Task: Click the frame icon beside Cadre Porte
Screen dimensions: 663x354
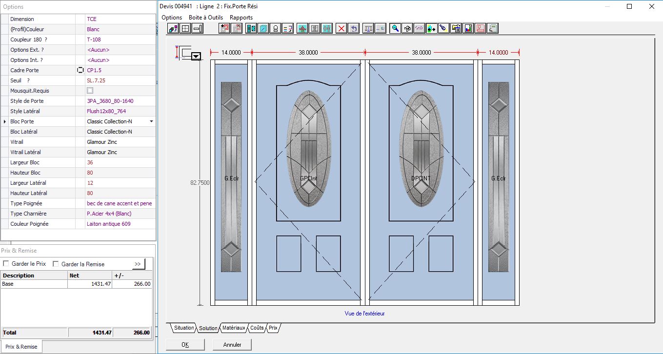Action: (x=80, y=70)
